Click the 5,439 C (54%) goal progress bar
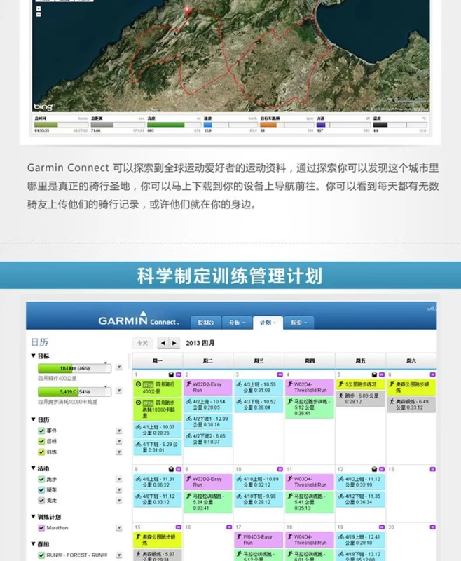Image resolution: width=461 pixels, height=561 pixels. [75, 392]
